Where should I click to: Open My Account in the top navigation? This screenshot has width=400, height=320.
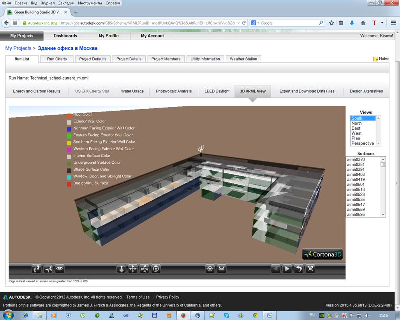[152, 36]
